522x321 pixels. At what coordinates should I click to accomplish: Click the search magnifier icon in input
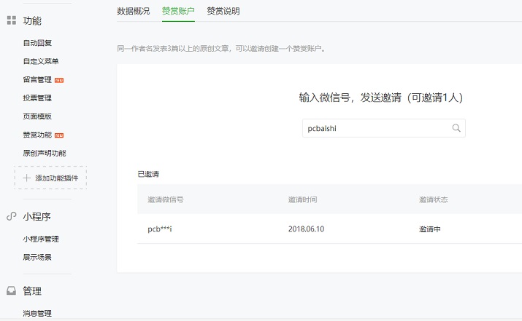(x=456, y=128)
